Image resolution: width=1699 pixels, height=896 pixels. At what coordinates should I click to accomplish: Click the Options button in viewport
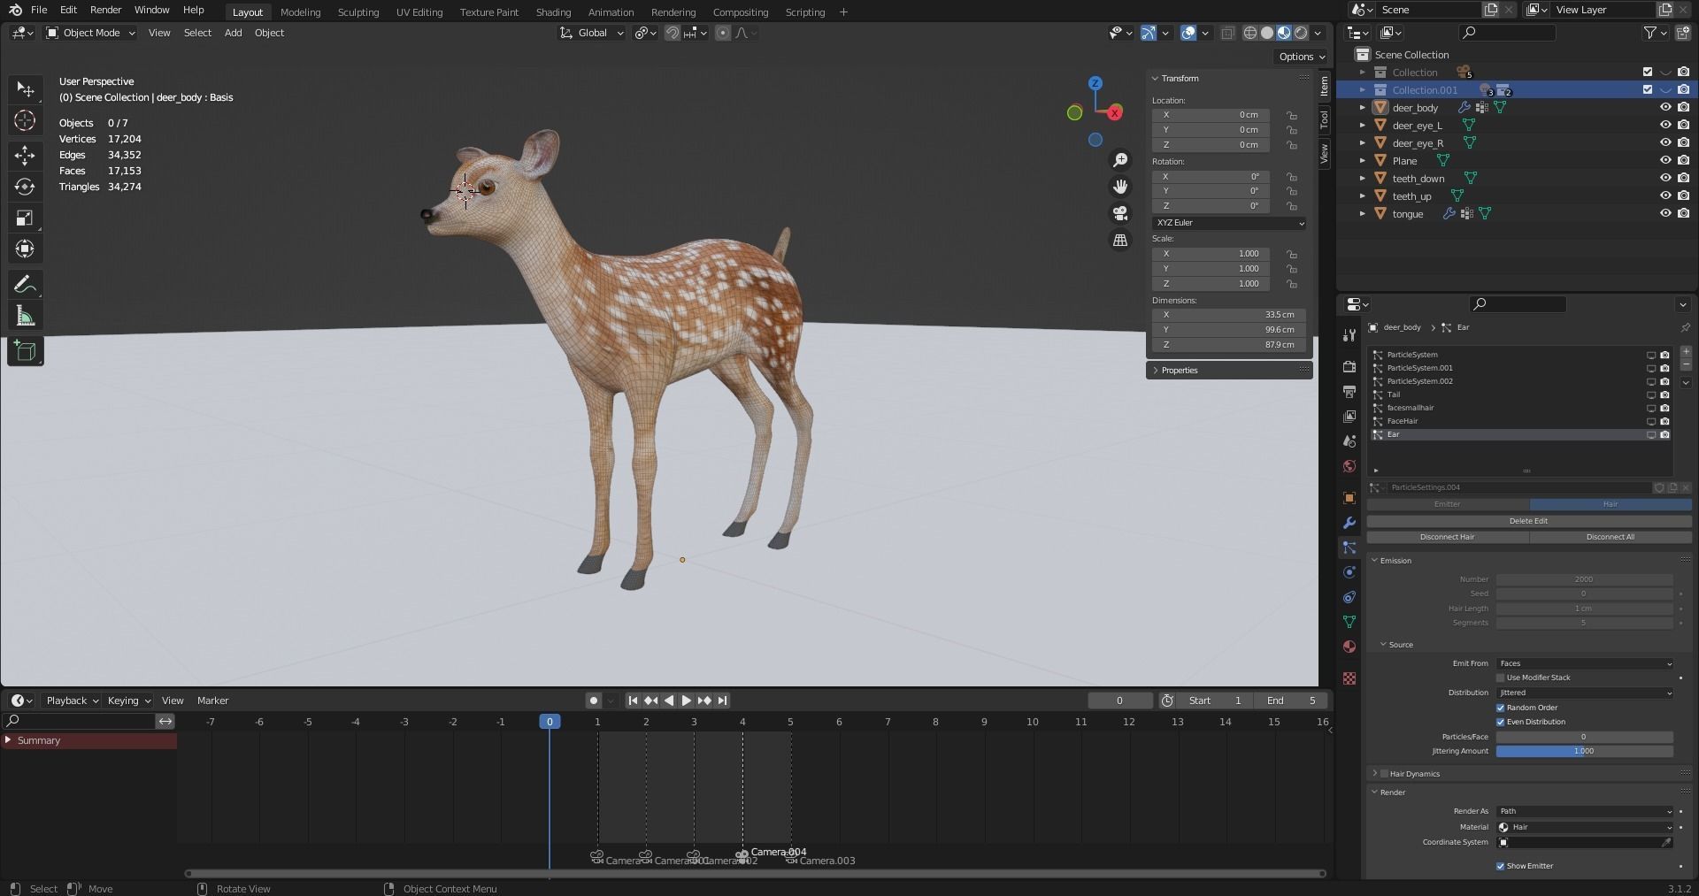1302,57
